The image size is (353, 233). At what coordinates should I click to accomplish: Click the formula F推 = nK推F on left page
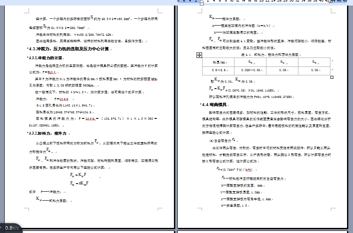(x=79, y=183)
